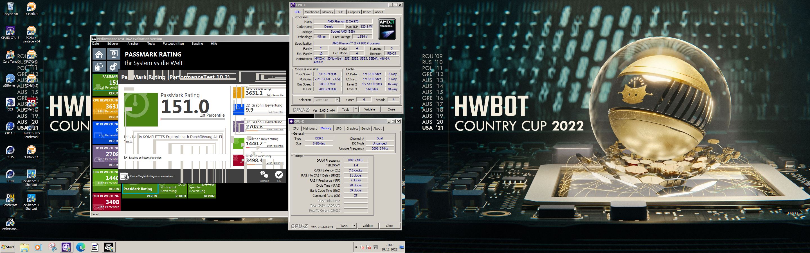Click Validate in the upper CPU-Z window
This screenshot has width=810, height=253.
point(370,109)
